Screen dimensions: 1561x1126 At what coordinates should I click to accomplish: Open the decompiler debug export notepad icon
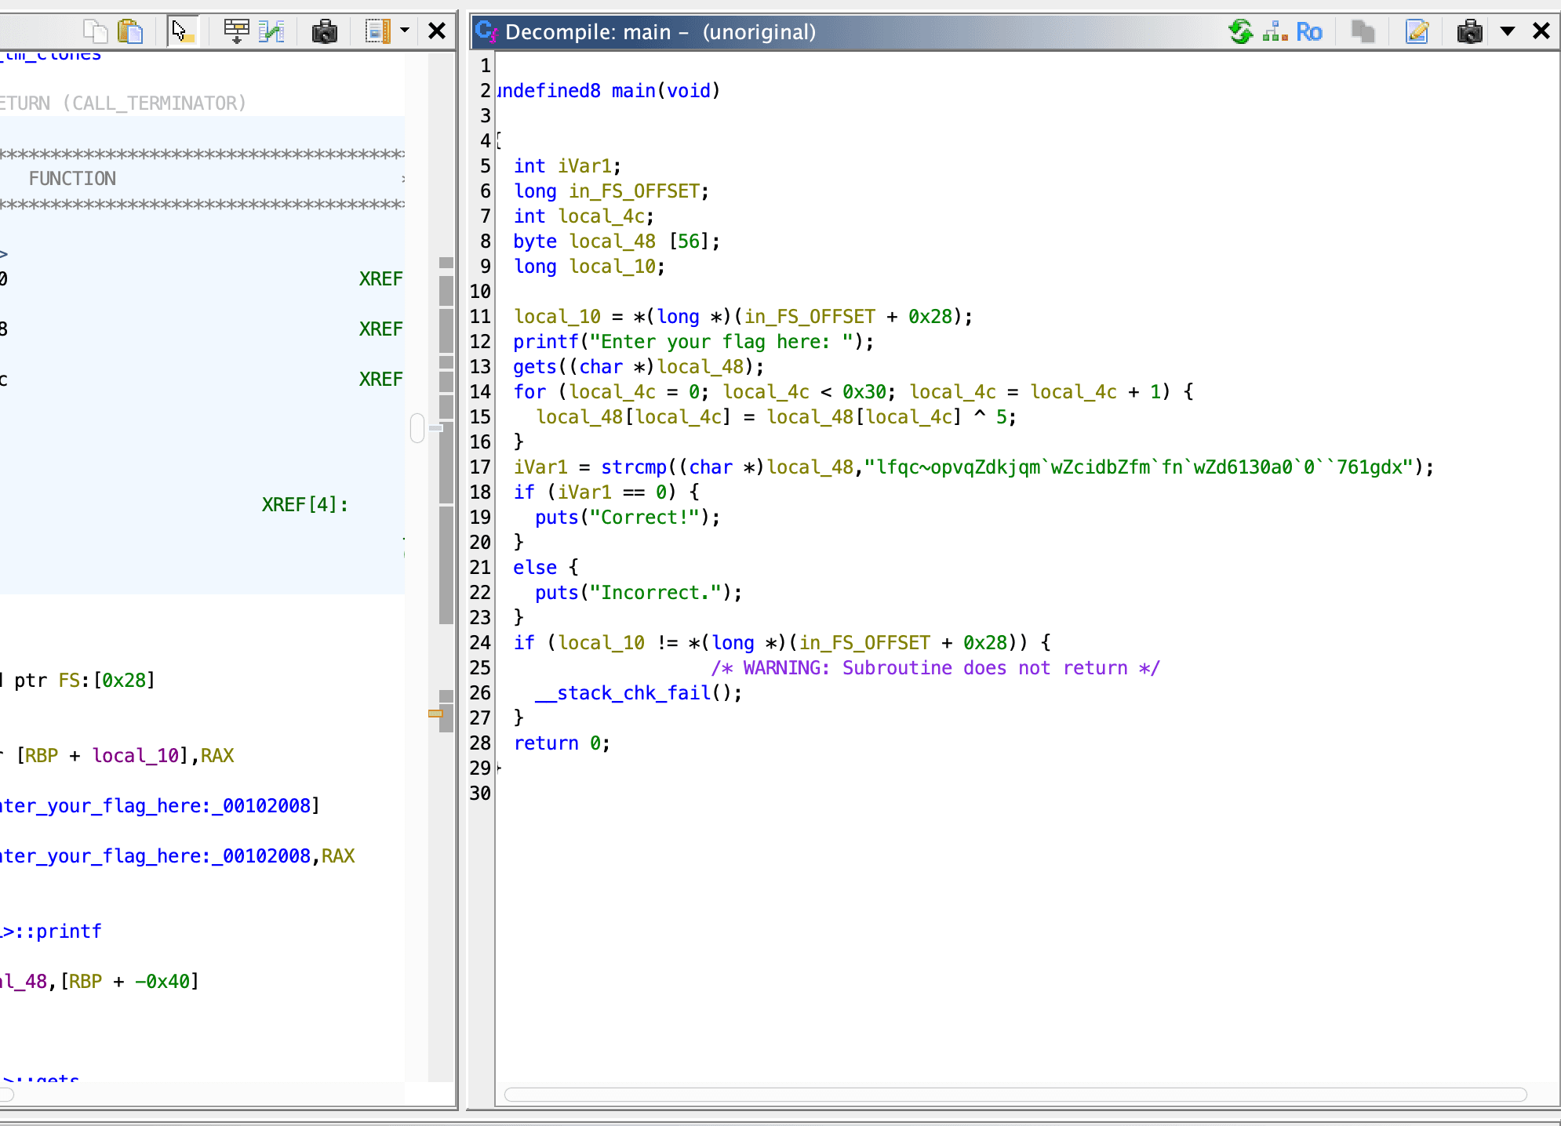click(x=1417, y=31)
